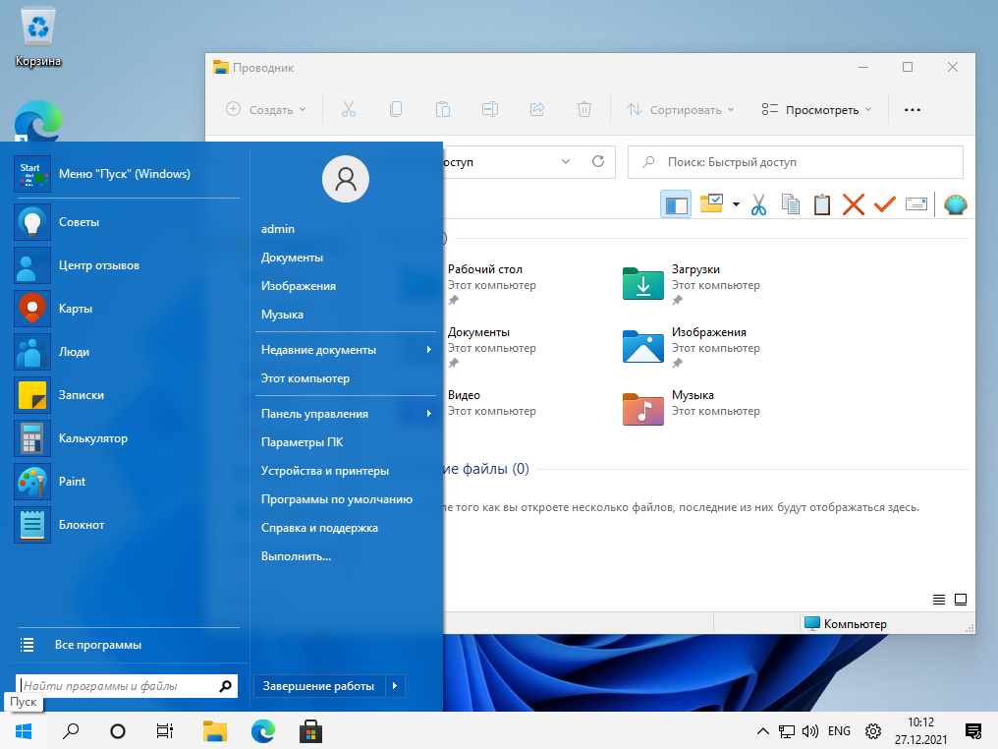Open Все программы list

point(98,645)
